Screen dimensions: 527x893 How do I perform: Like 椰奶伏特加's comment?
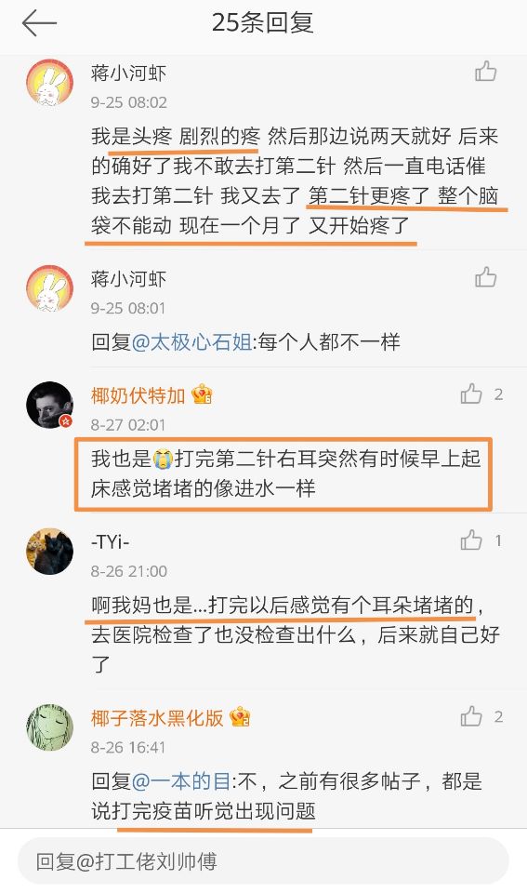click(x=471, y=393)
